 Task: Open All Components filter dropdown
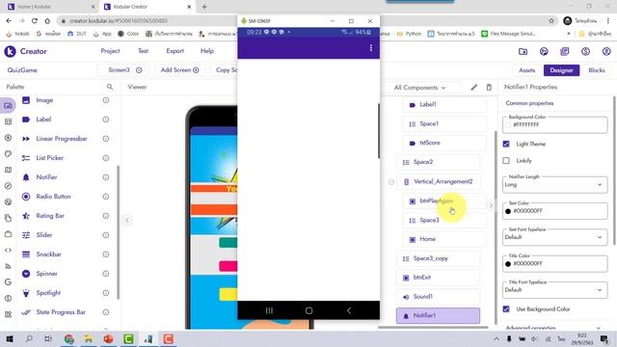coord(420,88)
